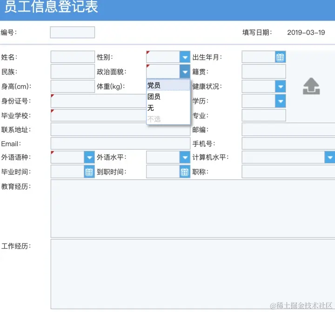The height and width of the screenshot is (312, 335).
Task: Click the 工作经历 text area
Action: click(193, 274)
